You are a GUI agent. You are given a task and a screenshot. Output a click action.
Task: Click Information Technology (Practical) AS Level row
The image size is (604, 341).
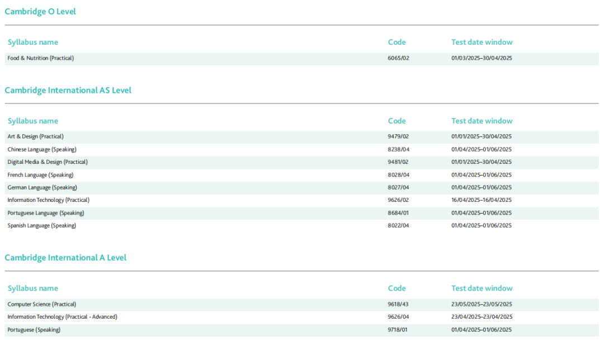click(x=301, y=200)
